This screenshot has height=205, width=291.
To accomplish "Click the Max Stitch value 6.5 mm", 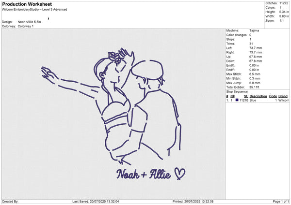I will tap(255, 74).
